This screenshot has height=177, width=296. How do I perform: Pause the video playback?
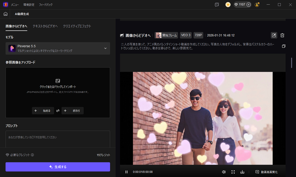126,172
